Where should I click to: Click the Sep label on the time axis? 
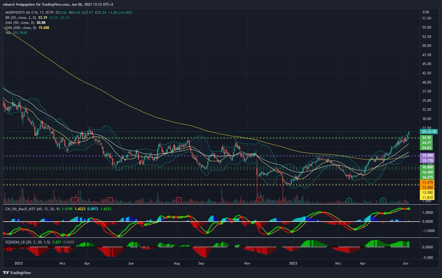[x=201, y=264]
